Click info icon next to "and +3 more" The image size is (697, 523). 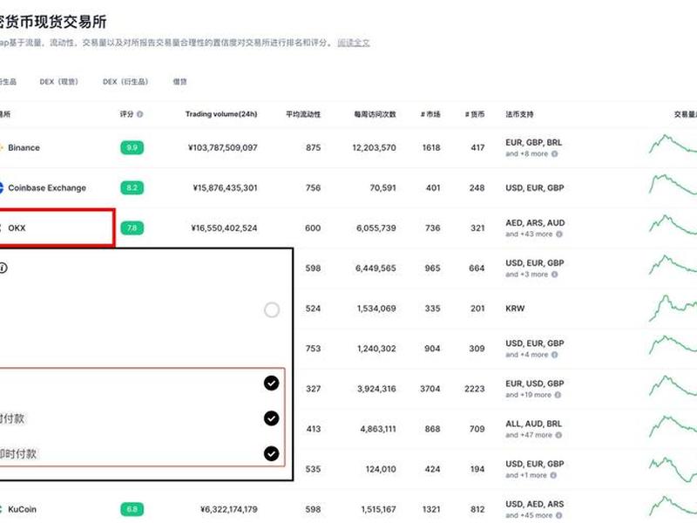coord(554,275)
